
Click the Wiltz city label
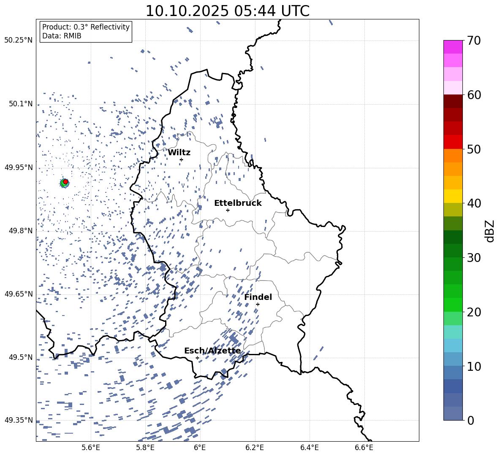click(179, 153)
